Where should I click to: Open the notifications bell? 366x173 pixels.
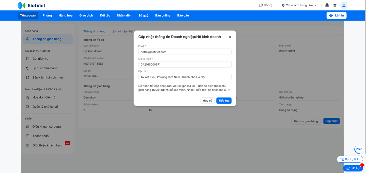point(327,5)
